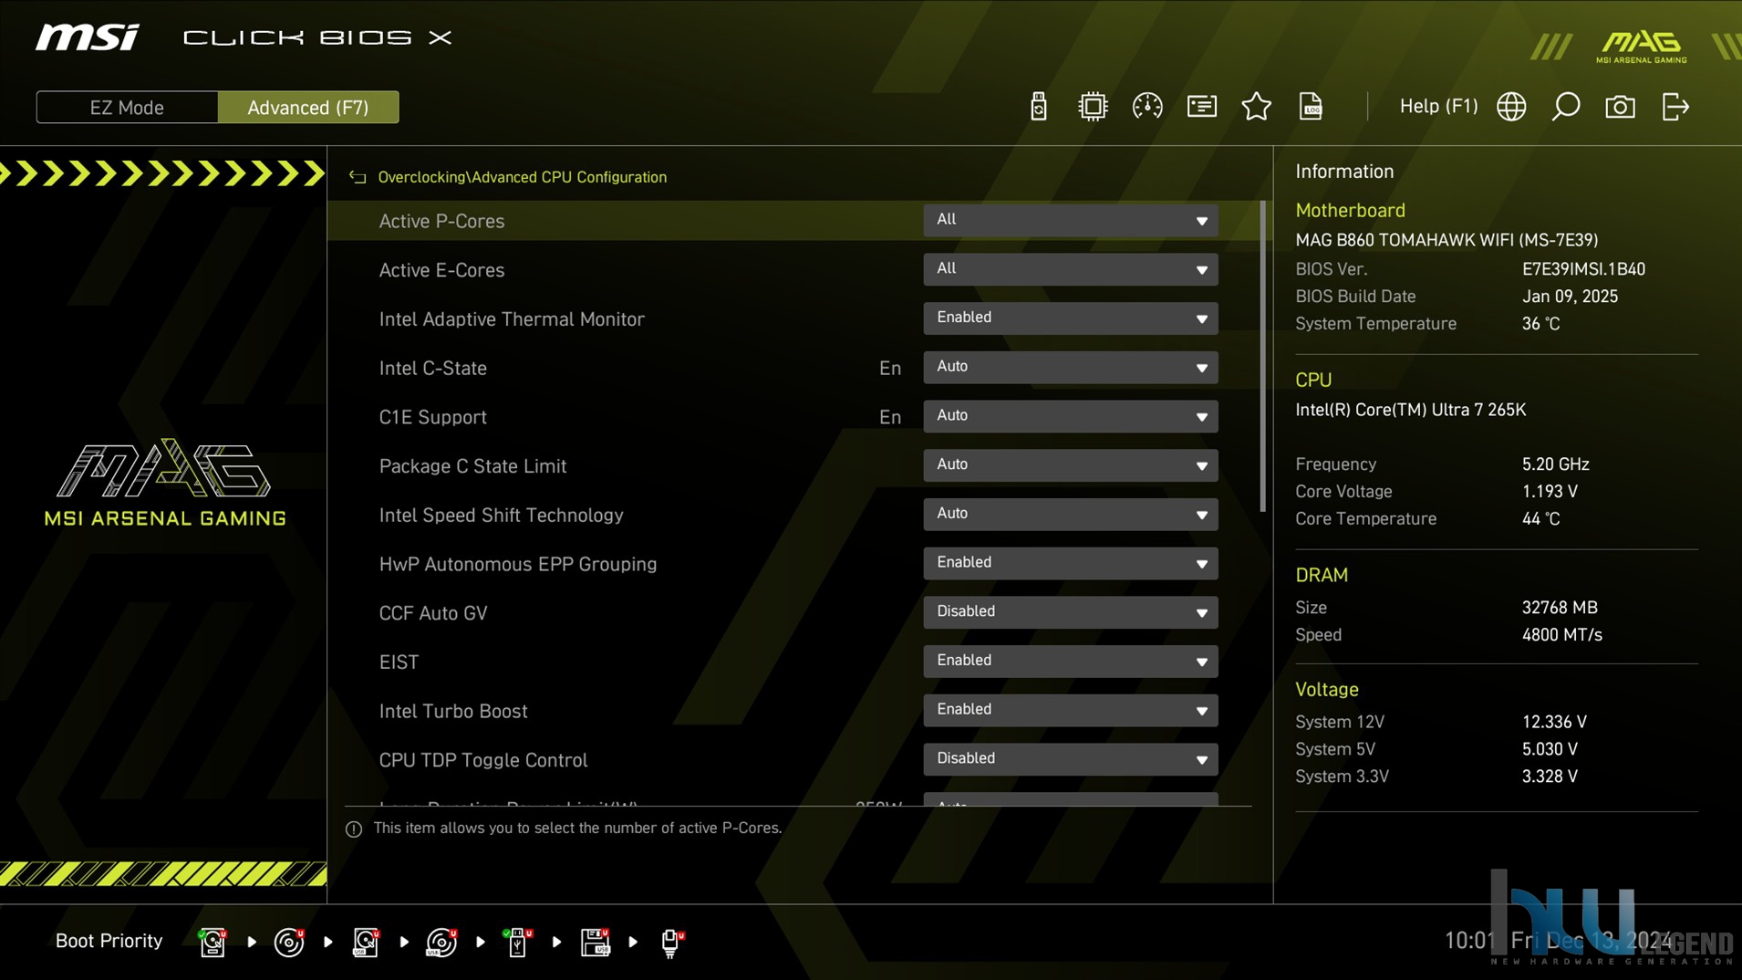Click the BIOS Build Date Jan 09, 2025
Image resolution: width=1742 pixels, height=980 pixels.
pyautogui.click(x=1570, y=297)
